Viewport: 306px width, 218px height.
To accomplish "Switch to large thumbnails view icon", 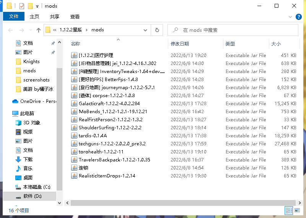I will pos(297,210).
